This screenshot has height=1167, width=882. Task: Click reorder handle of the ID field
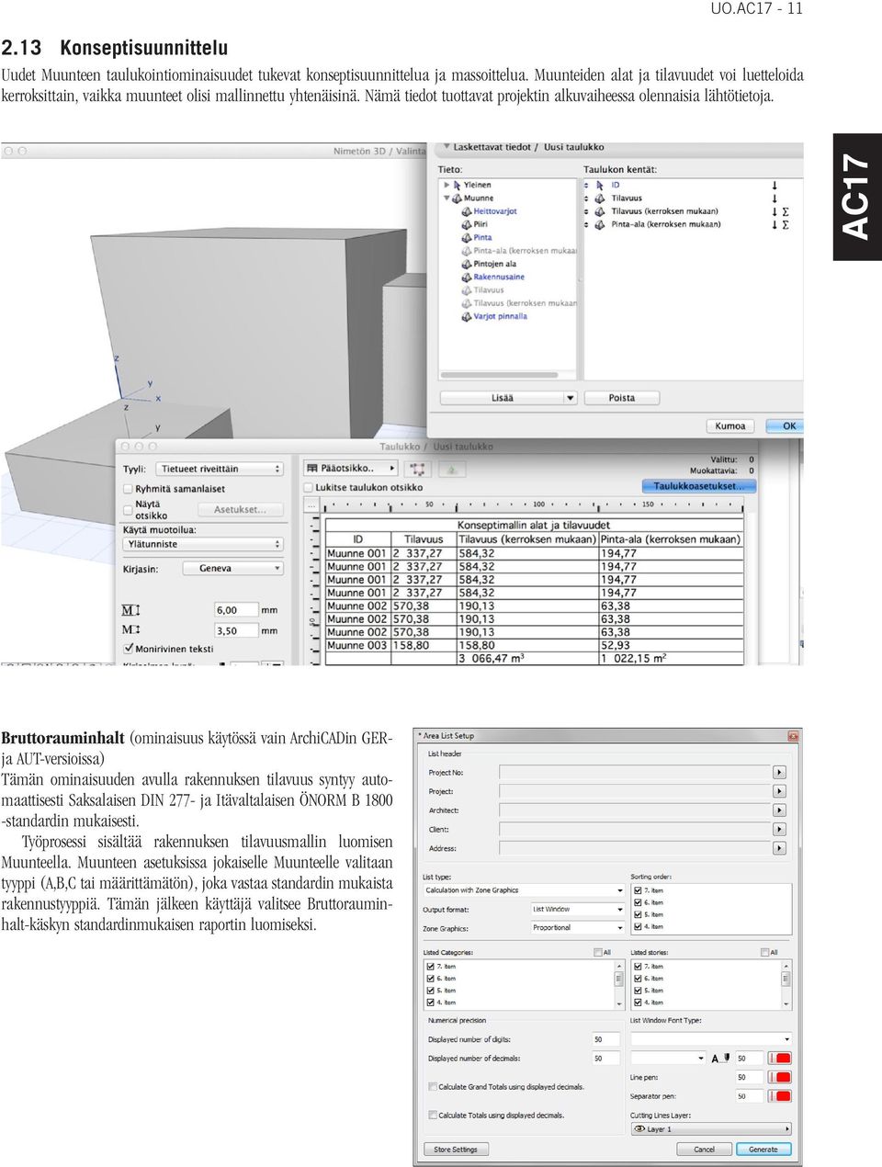(x=586, y=185)
